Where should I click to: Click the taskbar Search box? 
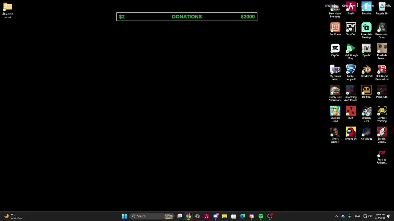point(152,216)
